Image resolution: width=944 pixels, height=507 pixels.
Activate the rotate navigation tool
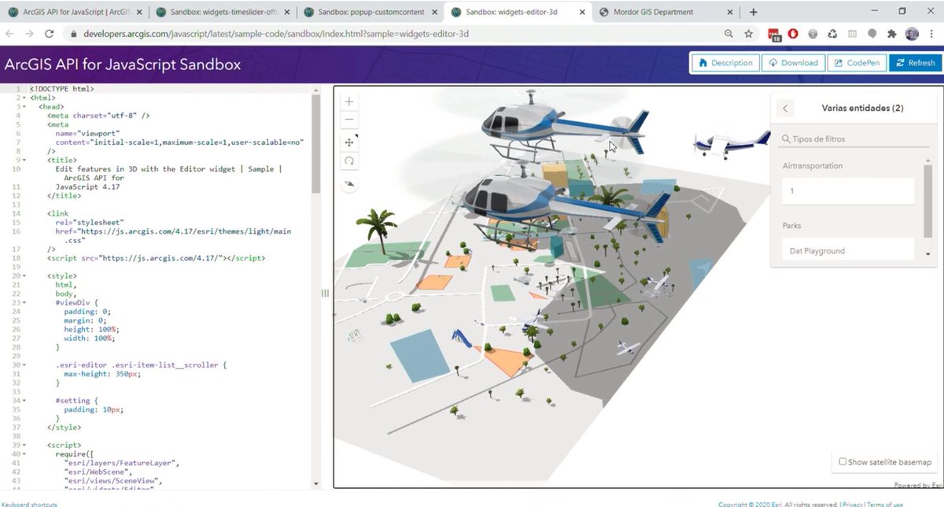tap(350, 161)
